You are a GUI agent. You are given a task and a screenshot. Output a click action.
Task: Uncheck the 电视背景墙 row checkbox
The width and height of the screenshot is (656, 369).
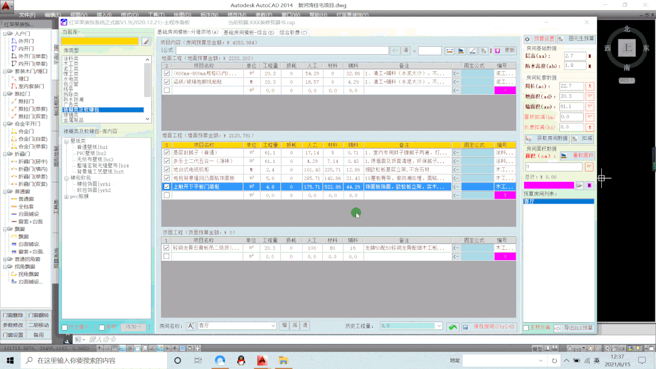[x=167, y=178]
